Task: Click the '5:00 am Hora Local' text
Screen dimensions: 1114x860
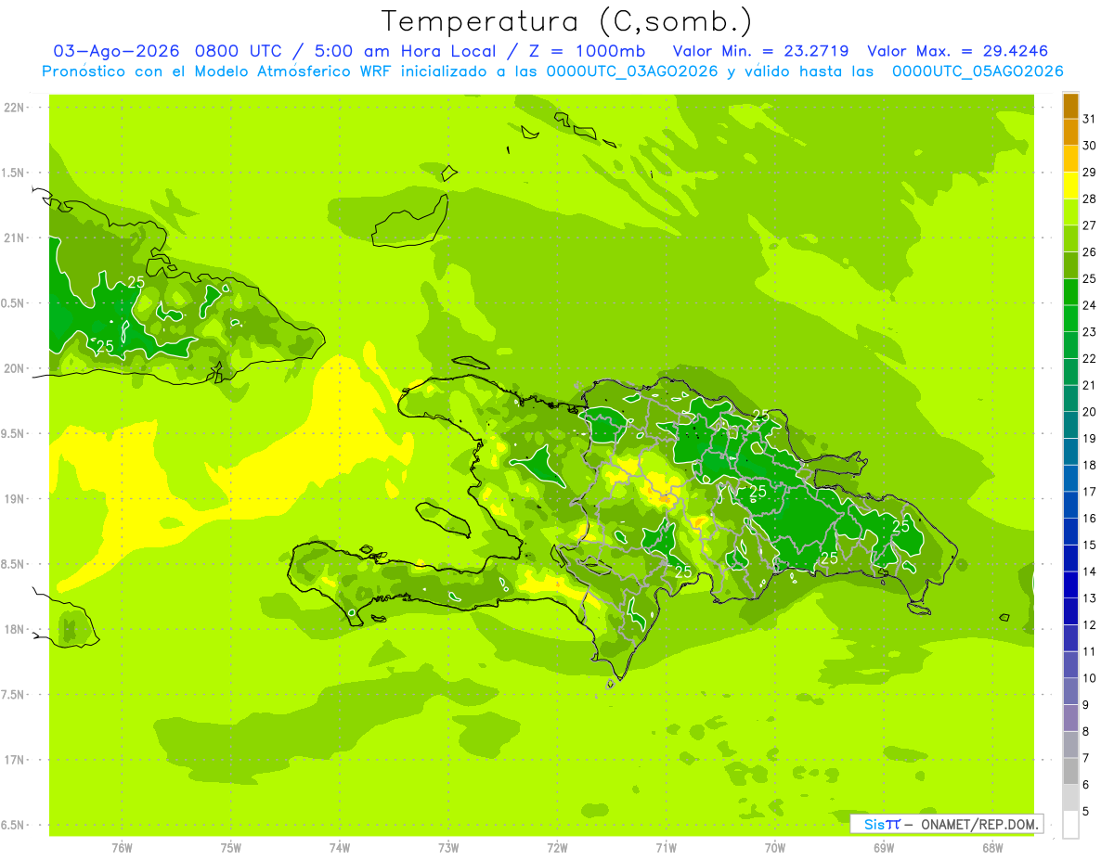Action: tap(406, 51)
